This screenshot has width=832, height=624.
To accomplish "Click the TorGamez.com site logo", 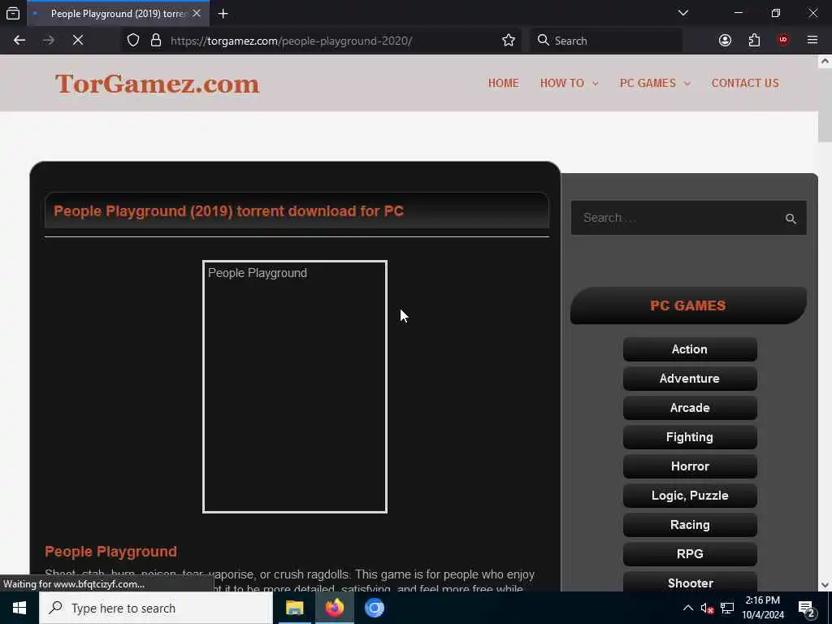I will pos(157,84).
